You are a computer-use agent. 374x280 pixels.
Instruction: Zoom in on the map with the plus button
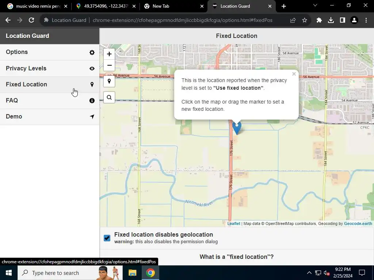click(109, 54)
